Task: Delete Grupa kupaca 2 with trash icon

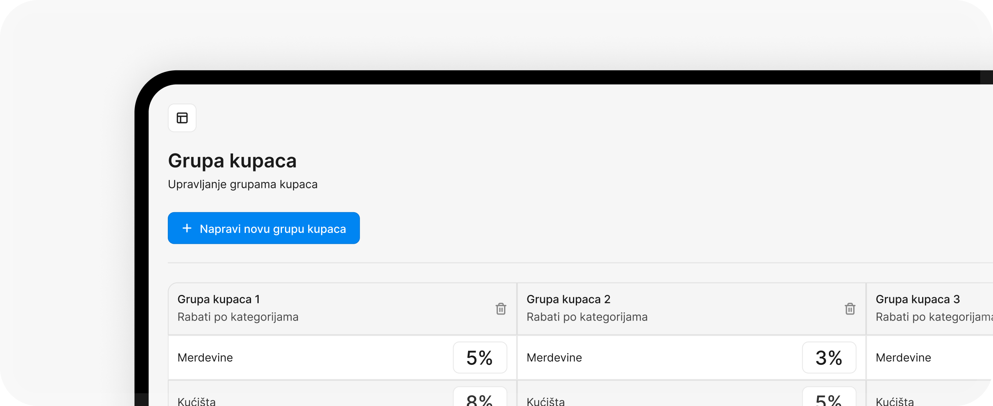Action: (850, 308)
